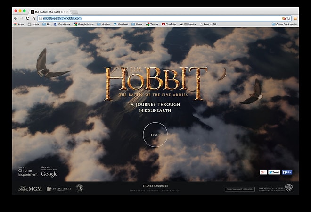Expand the Biz bookmarks folder
The width and height of the screenshot is (311, 212).
click(46, 24)
